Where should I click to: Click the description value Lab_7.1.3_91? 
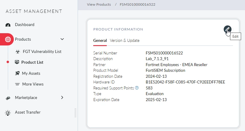tap(157, 59)
